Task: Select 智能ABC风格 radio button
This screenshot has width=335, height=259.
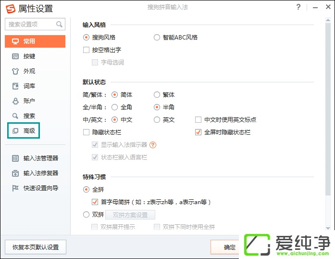Action: pyautogui.click(x=157, y=37)
